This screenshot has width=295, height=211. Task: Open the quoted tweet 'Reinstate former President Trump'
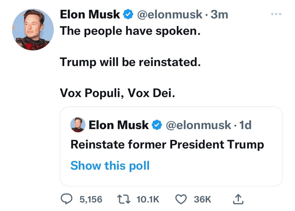click(167, 144)
